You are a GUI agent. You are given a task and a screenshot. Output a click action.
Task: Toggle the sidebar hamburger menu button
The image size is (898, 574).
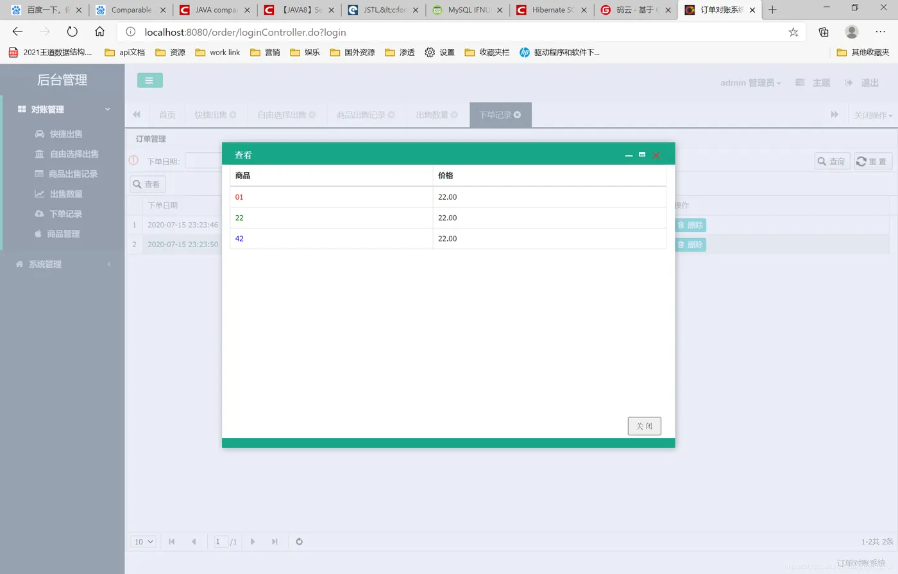pyautogui.click(x=149, y=80)
